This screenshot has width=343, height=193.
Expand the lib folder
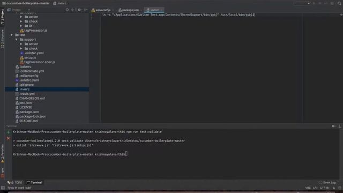21,26
